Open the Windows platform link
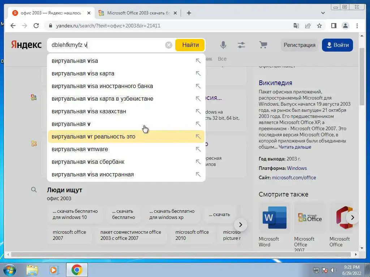Screen dimensions: 370x277 tap(297, 168)
